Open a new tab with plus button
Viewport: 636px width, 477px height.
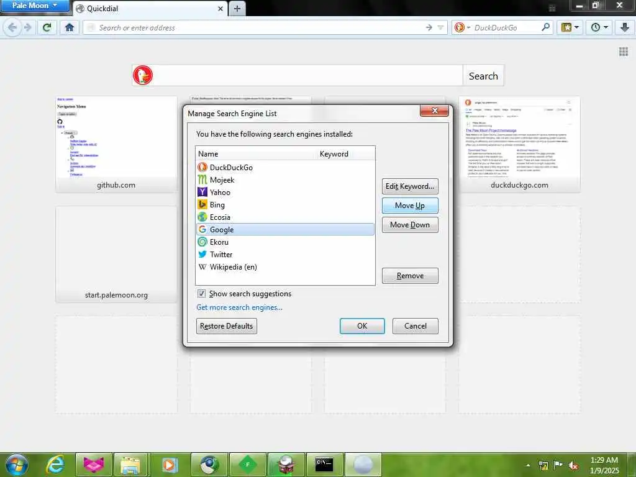(237, 9)
